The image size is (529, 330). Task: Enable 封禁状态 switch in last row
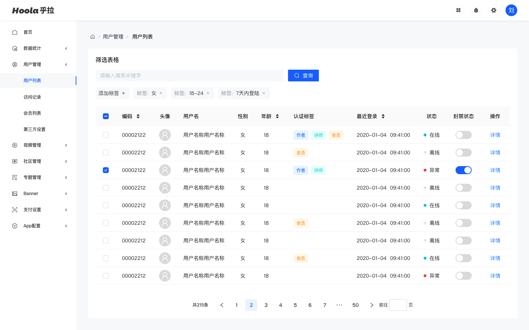[464, 276]
